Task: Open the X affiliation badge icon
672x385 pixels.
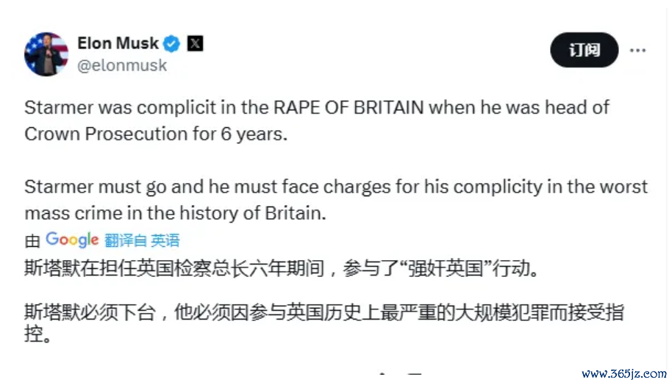Action: [195, 43]
